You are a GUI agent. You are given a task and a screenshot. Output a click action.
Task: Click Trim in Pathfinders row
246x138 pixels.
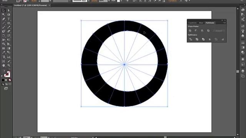pos(197,39)
